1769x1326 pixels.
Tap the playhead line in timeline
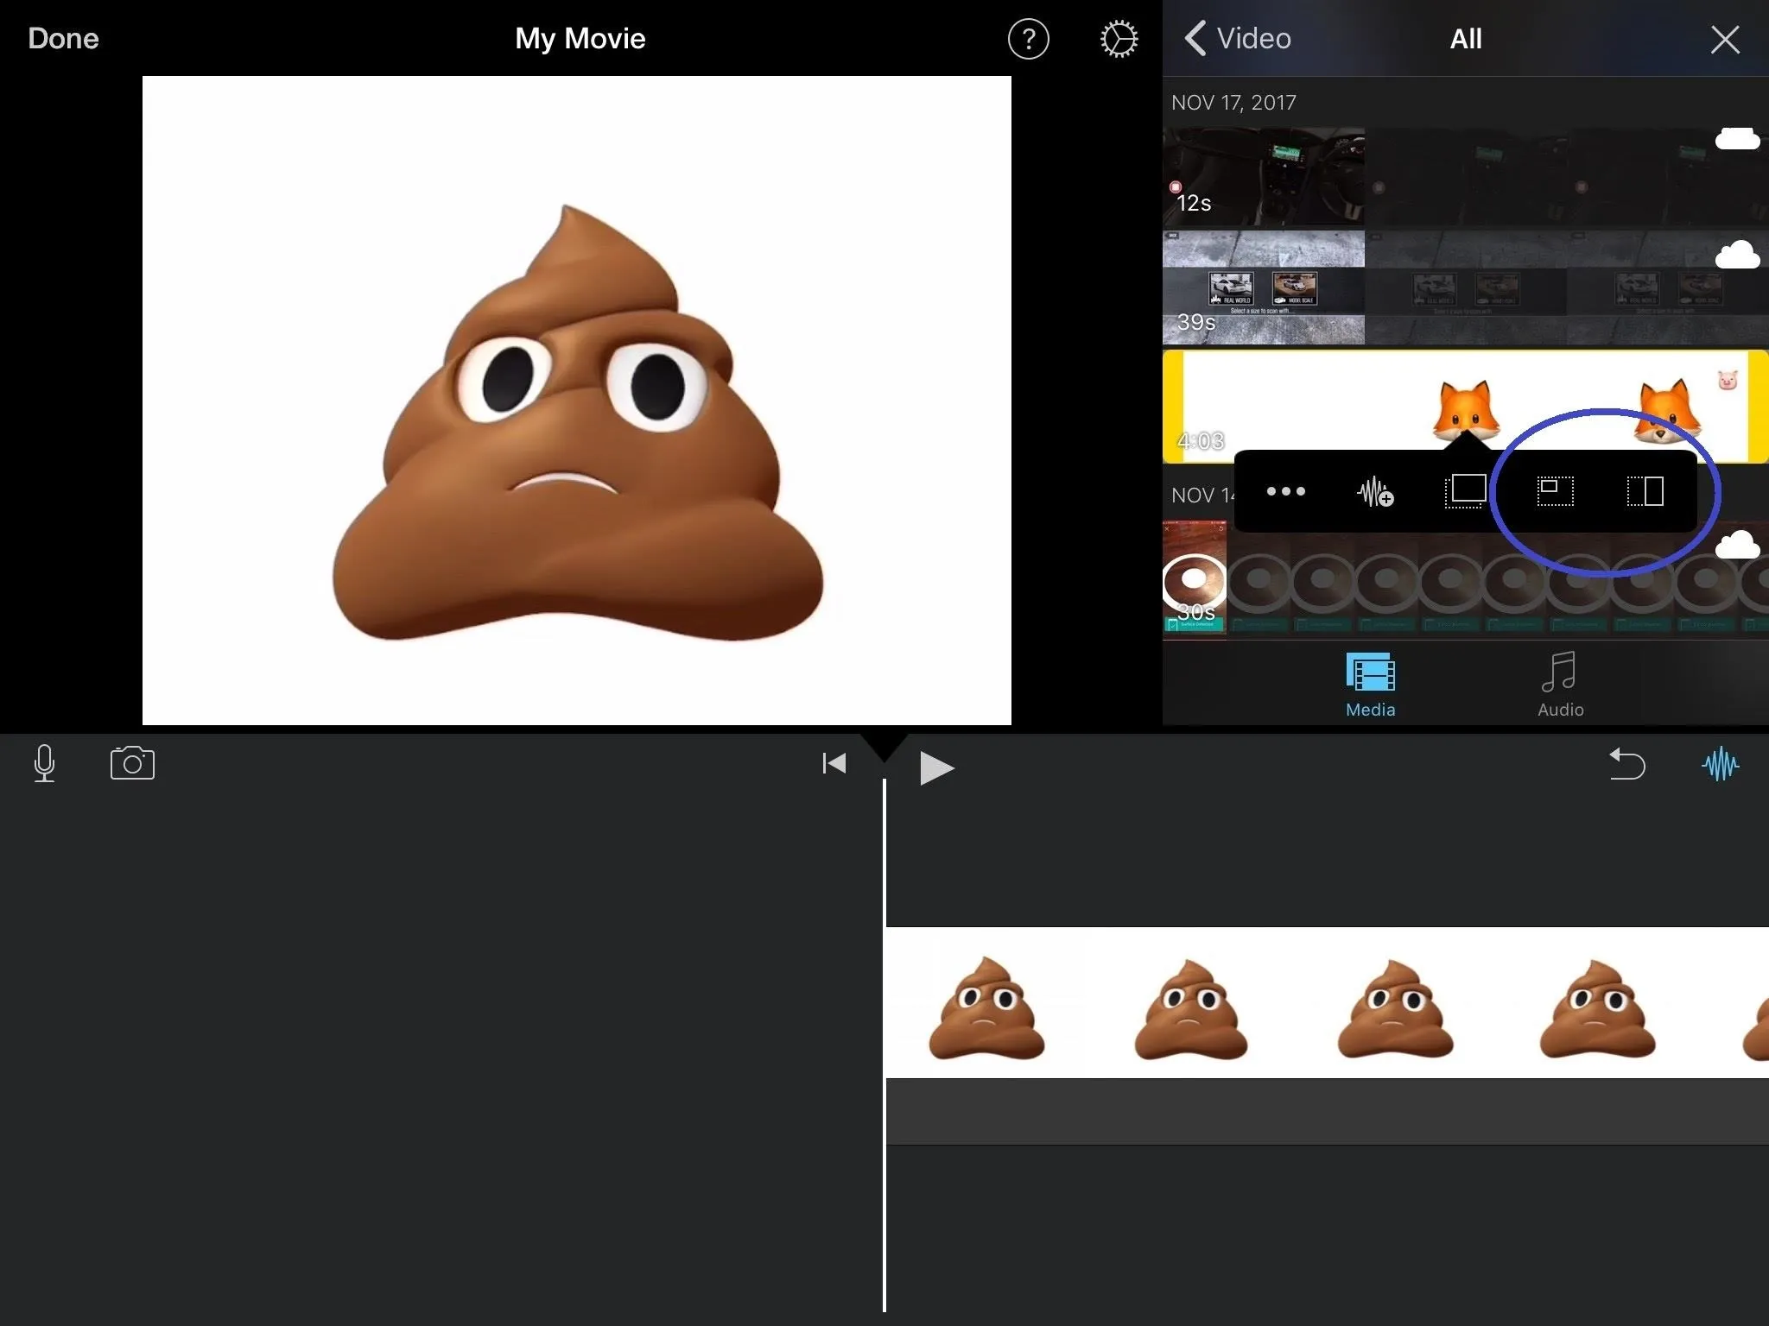[x=884, y=1045]
